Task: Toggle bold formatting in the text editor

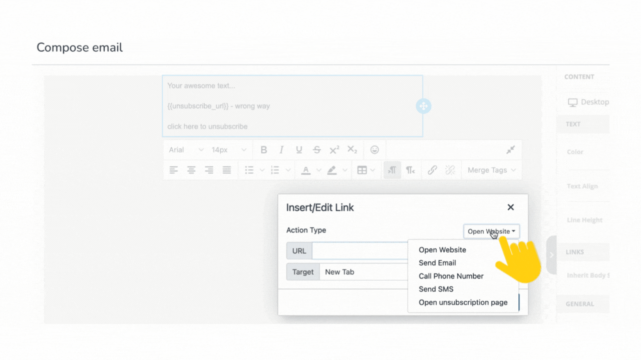Action: [264, 149]
